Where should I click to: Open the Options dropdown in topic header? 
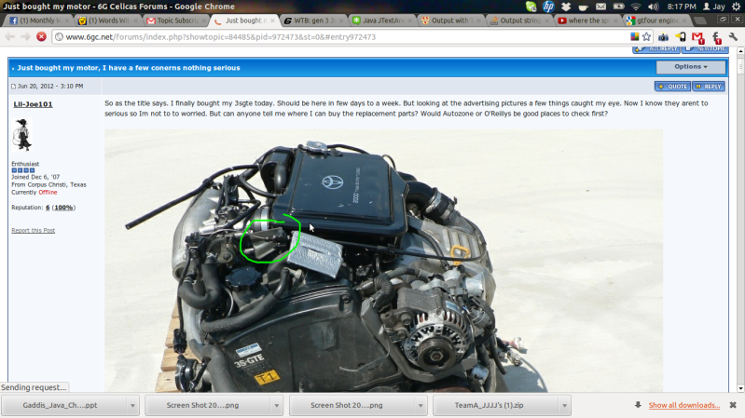tap(691, 67)
